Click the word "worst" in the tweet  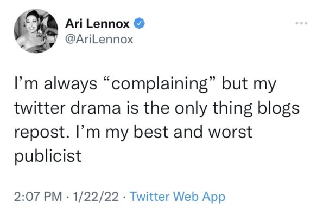[x=230, y=132]
